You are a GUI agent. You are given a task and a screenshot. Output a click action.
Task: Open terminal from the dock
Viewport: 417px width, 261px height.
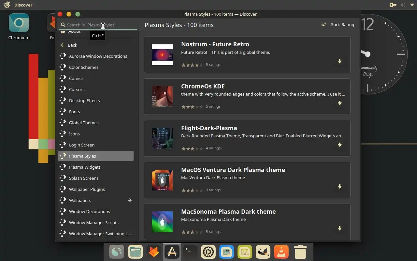190,252
